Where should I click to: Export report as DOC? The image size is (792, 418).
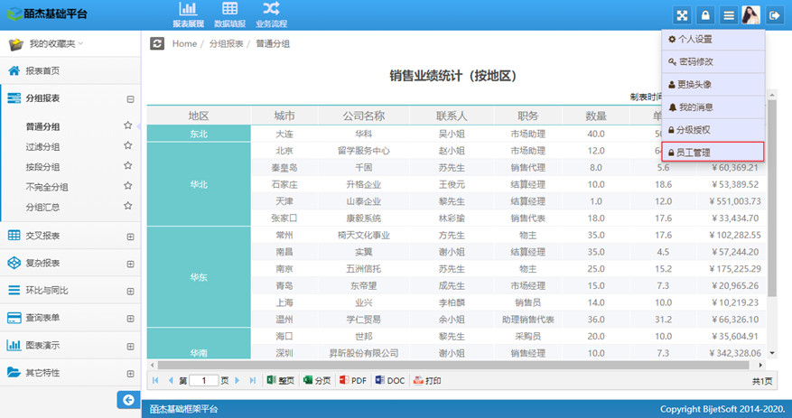point(389,381)
